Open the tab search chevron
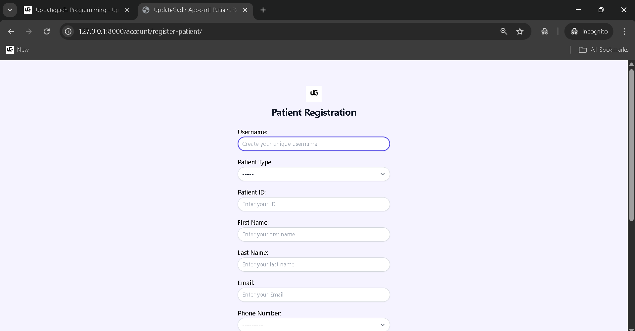 click(10, 10)
